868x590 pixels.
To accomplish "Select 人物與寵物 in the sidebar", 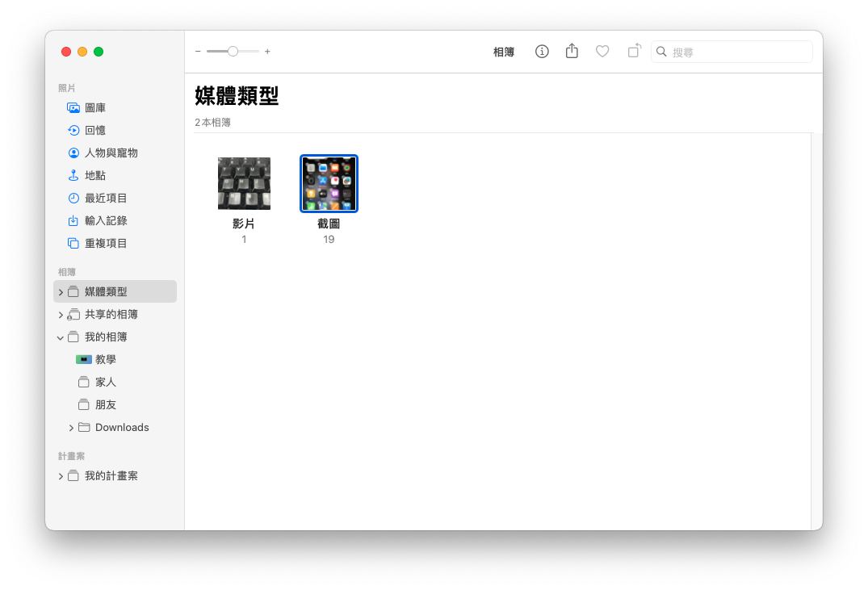I will coord(115,153).
